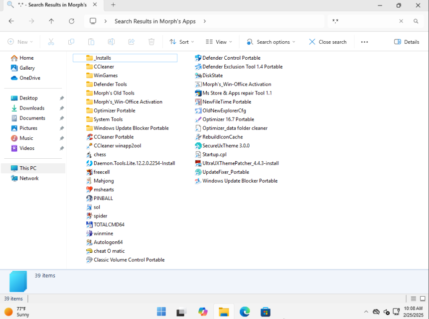Click the address bar path text
Image resolution: width=429 pixels, height=319 pixels.
pos(155,21)
